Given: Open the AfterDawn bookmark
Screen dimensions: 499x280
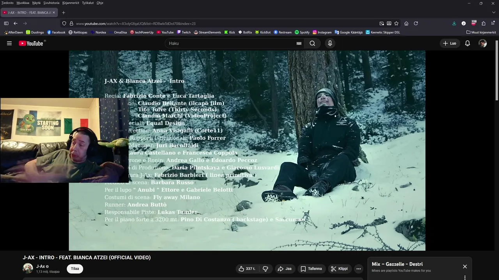Looking at the screenshot, I should 13,32.
